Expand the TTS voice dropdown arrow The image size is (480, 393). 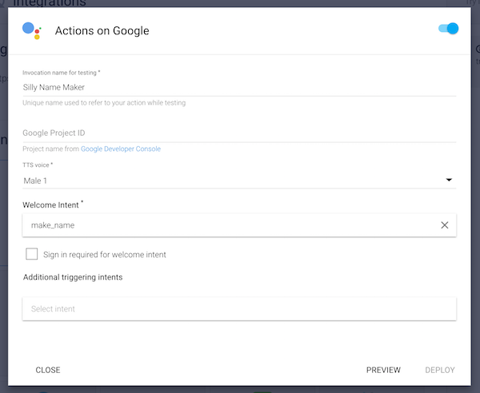(x=449, y=181)
